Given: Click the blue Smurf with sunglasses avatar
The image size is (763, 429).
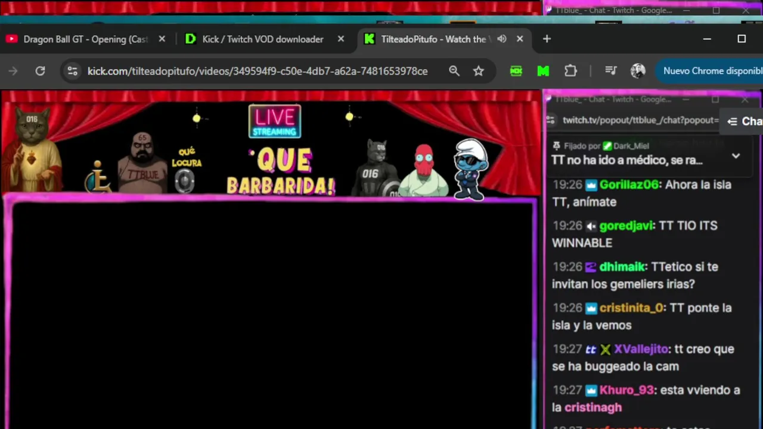Looking at the screenshot, I should [471, 169].
